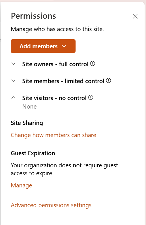
Task: Click the Manage guest expiration link
Action: (22, 185)
